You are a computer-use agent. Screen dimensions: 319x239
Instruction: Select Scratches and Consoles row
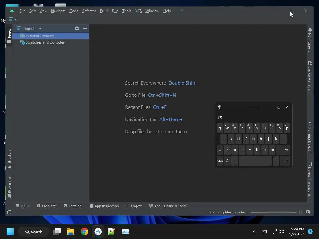coord(51,42)
